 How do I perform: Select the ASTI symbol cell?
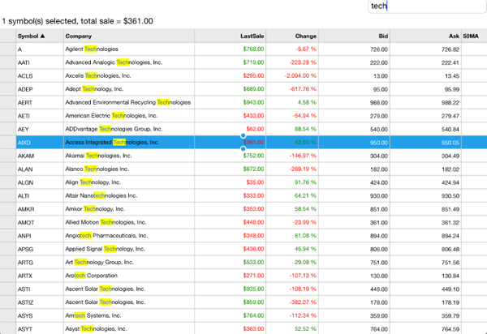[40, 289]
